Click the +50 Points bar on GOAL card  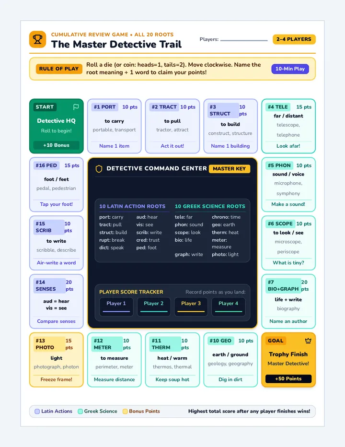pyautogui.click(x=288, y=378)
